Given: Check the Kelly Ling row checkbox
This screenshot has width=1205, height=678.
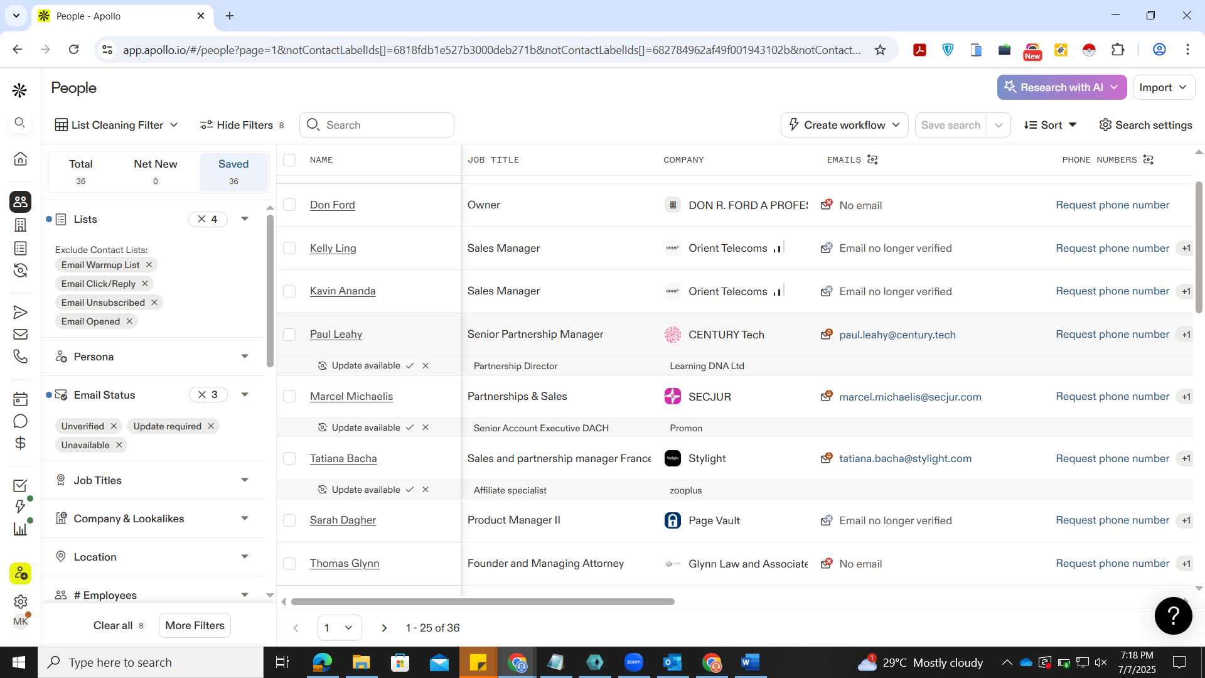Looking at the screenshot, I should (x=289, y=248).
